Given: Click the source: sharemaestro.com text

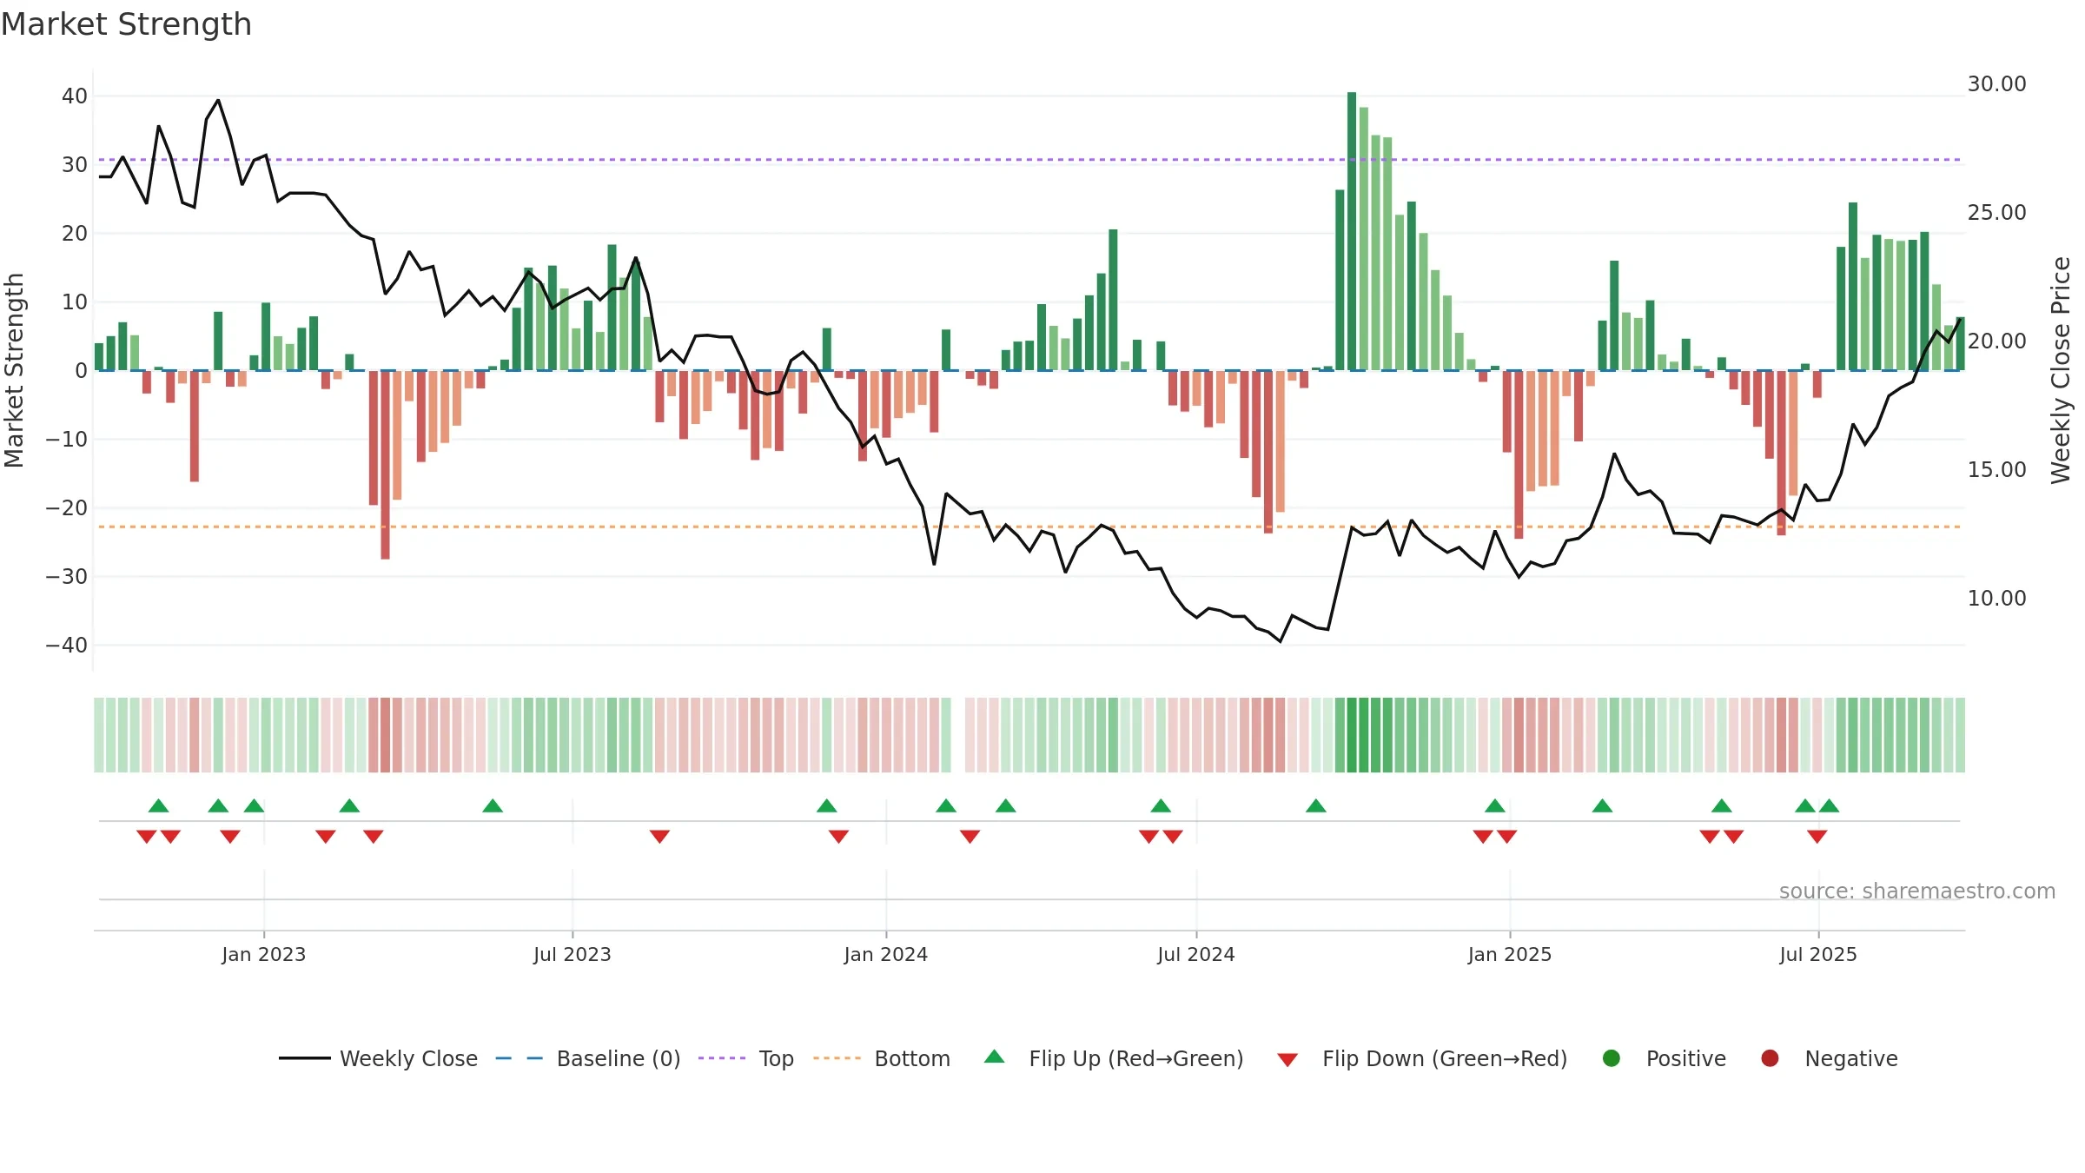Looking at the screenshot, I should tap(1917, 891).
